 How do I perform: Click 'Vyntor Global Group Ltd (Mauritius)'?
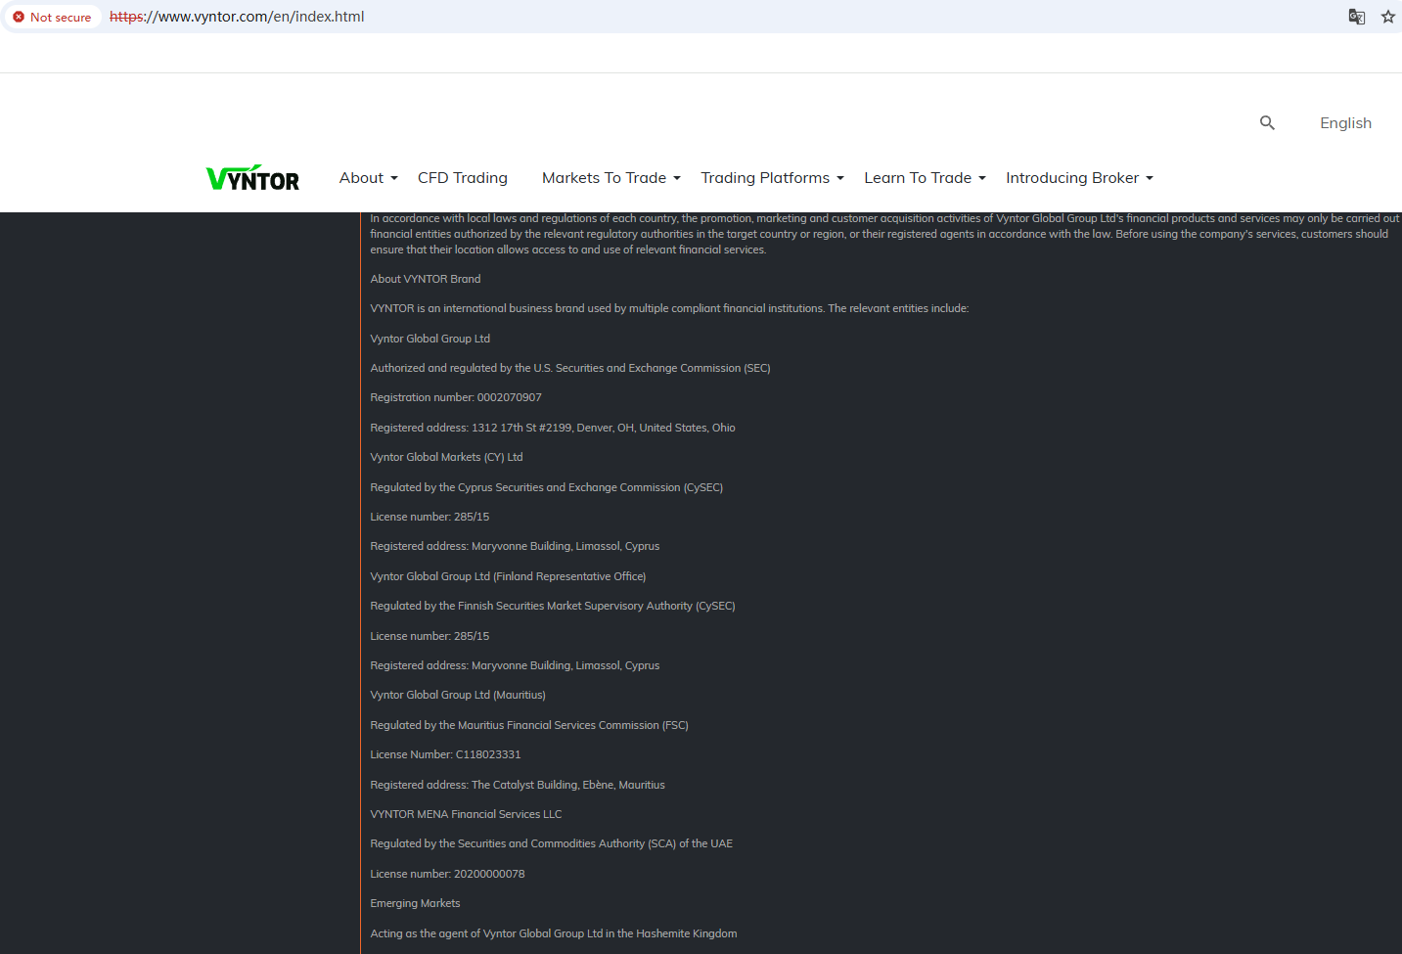458,695
